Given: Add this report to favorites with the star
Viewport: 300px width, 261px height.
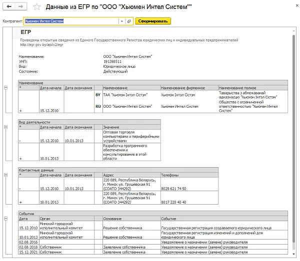Looking at the screenshot, I should [x=36, y=6].
